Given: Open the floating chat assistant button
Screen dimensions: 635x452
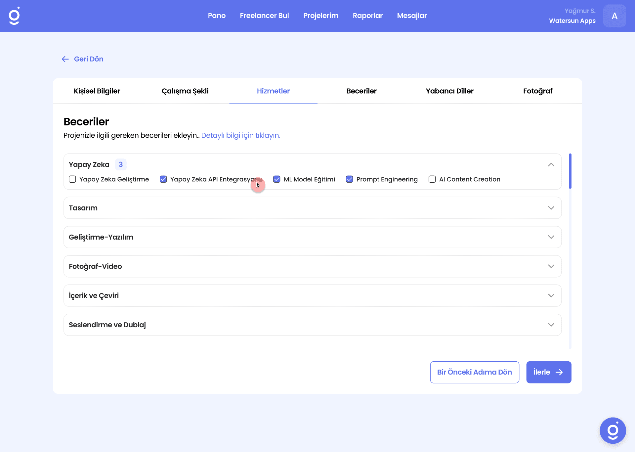Looking at the screenshot, I should click(613, 430).
